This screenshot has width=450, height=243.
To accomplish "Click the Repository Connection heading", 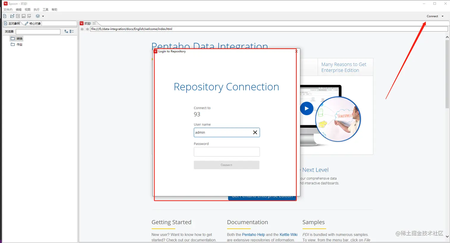I will point(226,87).
